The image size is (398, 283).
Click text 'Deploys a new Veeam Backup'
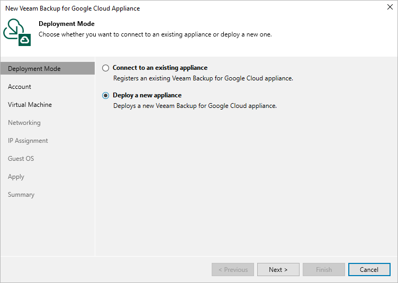pos(155,106)
